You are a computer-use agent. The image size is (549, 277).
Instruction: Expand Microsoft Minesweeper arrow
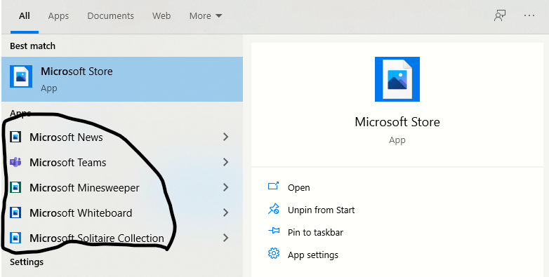[226, 187]
